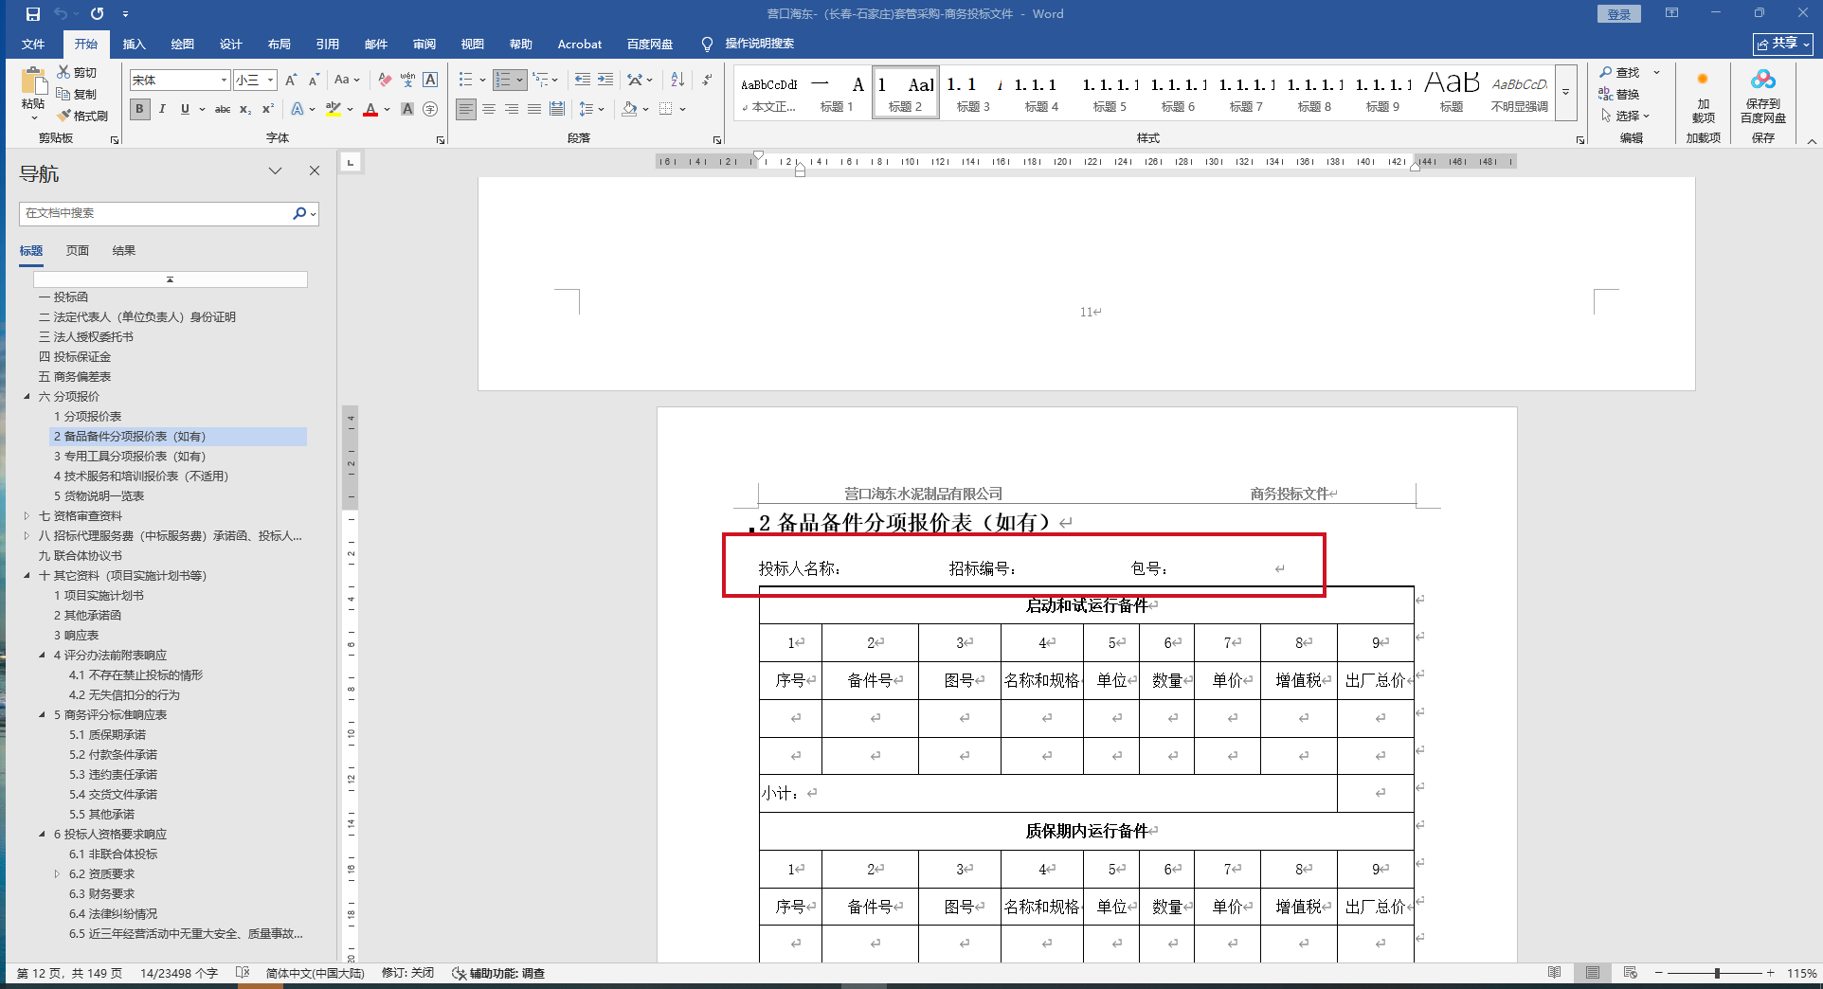Click the 查找 (Find) button
This screenshot has height=989, width=1823.
[1620, 72]
